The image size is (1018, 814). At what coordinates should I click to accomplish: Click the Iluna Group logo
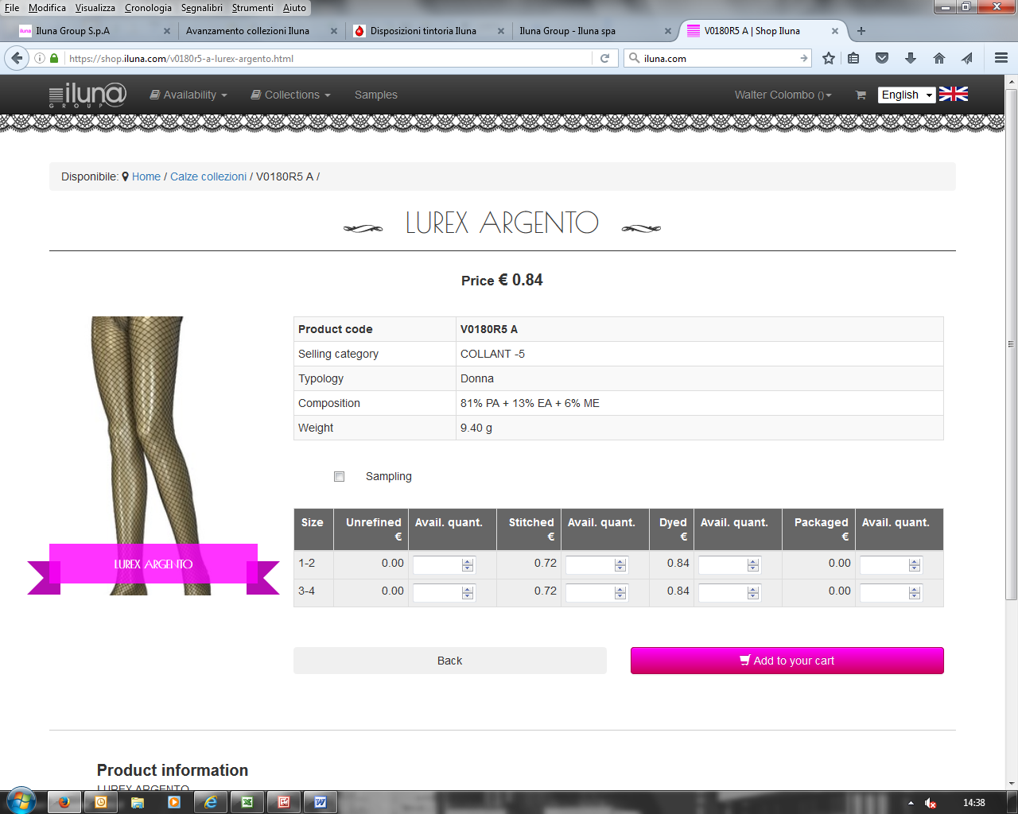(87, 95)
